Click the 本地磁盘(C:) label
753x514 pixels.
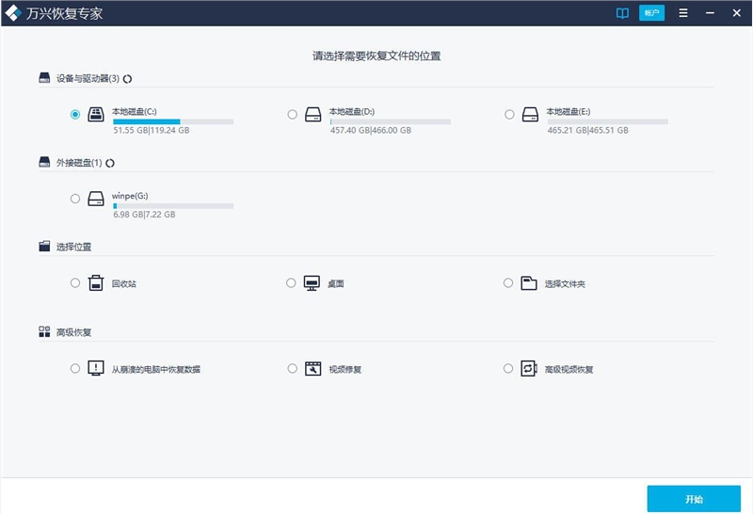click(135, 111)
